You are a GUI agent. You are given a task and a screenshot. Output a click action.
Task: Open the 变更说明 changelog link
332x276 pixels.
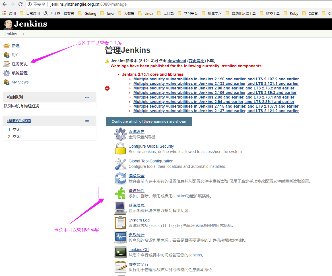(x=197, y=61)
